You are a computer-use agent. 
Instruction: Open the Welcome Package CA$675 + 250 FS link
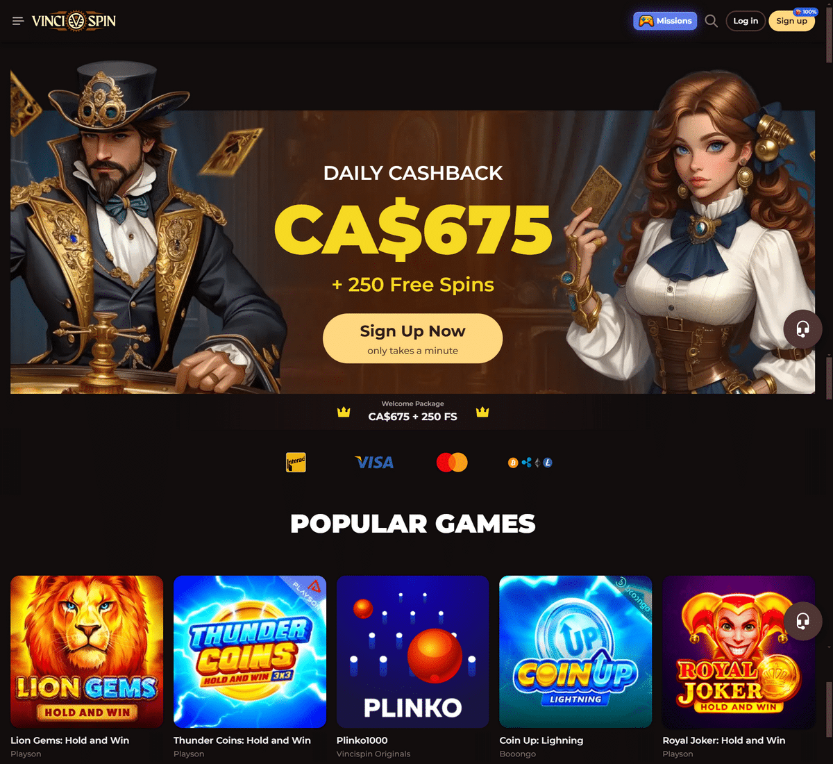[412, 411]
